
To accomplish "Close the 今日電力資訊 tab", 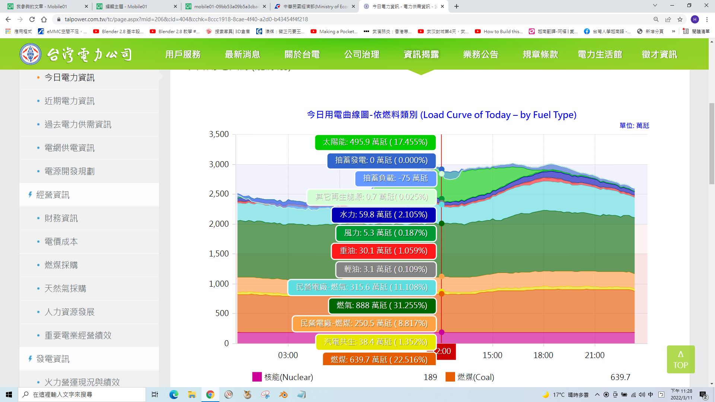I will pos(442,6).
